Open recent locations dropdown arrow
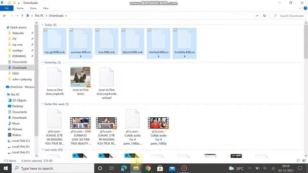Screen dimensions: 308x173 [17, 16]
